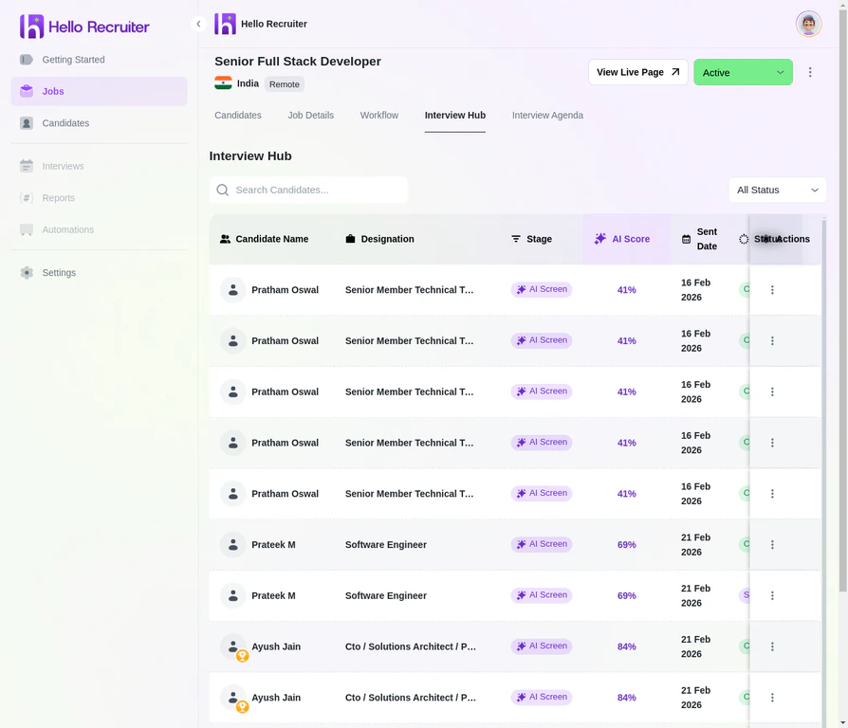Open actions menu for fourth Pratham Oswal row
Screen dimensions: 848x728
(x=772, y=443)
